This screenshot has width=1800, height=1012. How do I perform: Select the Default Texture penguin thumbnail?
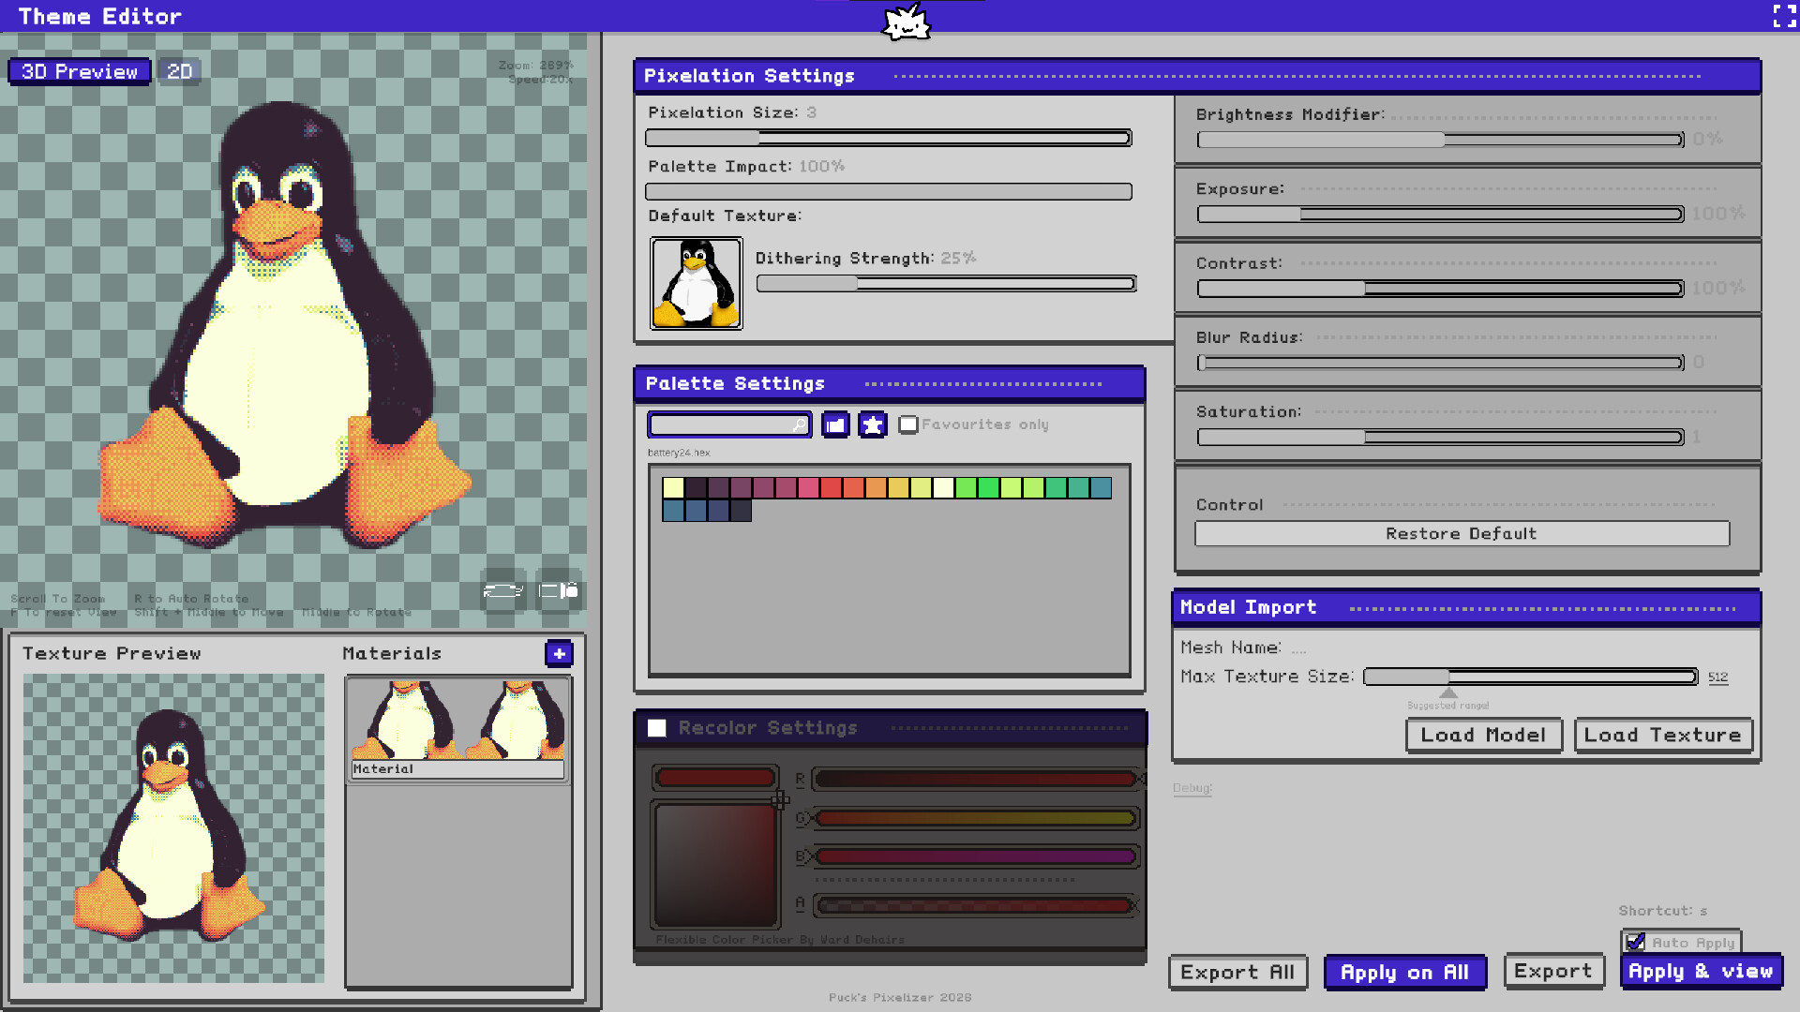point(696,283)
